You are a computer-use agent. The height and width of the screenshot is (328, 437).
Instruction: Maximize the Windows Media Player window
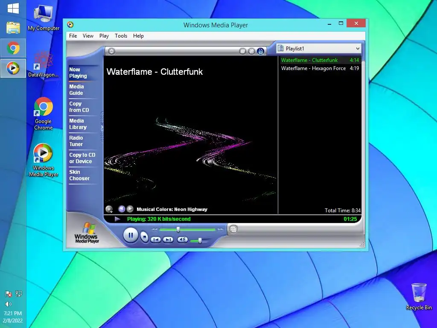[341, 24]
